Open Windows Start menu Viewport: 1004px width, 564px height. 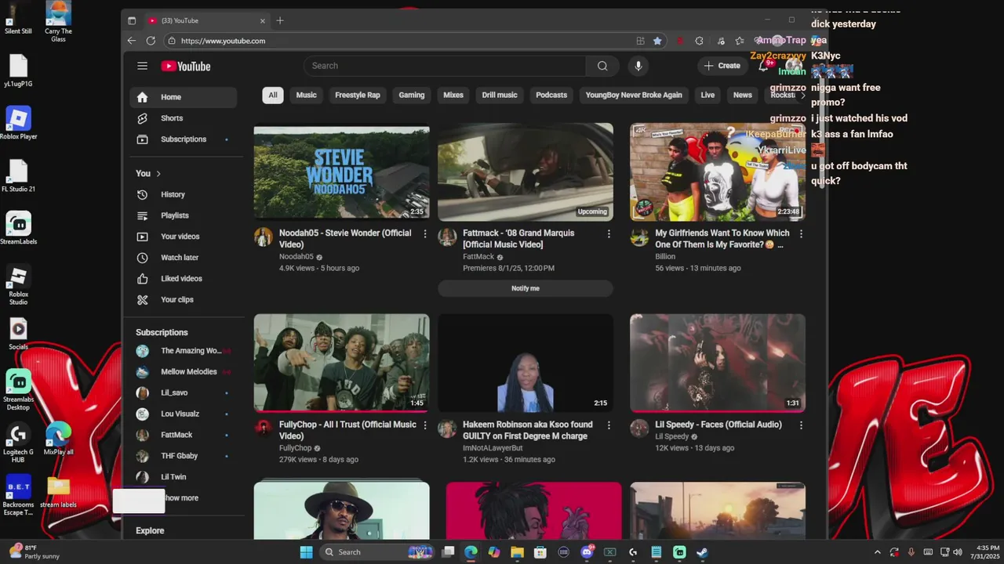pyautogui.click(x=306, y=552)
